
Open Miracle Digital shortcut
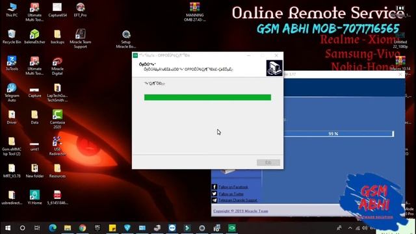click(x=57, y=66)
